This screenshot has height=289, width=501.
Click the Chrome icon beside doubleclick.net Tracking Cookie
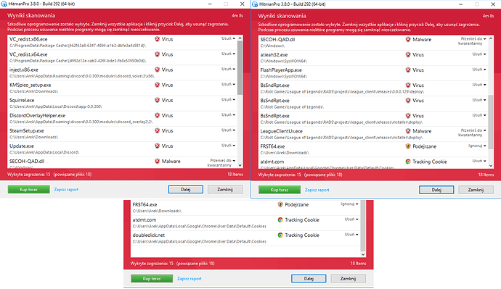coord(280,235)
